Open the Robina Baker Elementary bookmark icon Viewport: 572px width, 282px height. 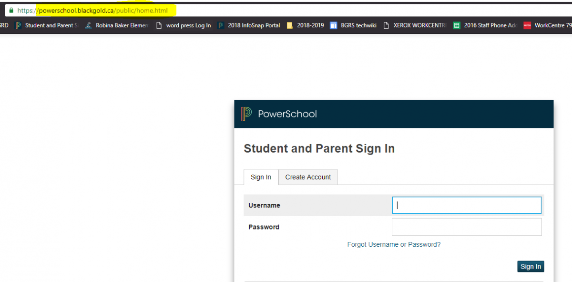click(x=88, y=25)
